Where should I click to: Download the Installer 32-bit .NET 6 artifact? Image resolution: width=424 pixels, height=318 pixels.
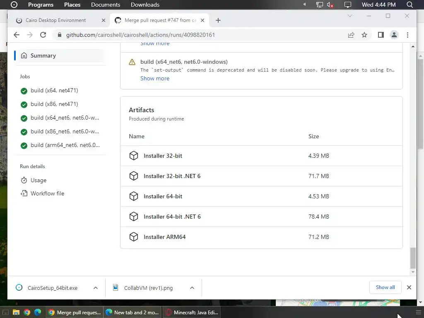(172, 176)
